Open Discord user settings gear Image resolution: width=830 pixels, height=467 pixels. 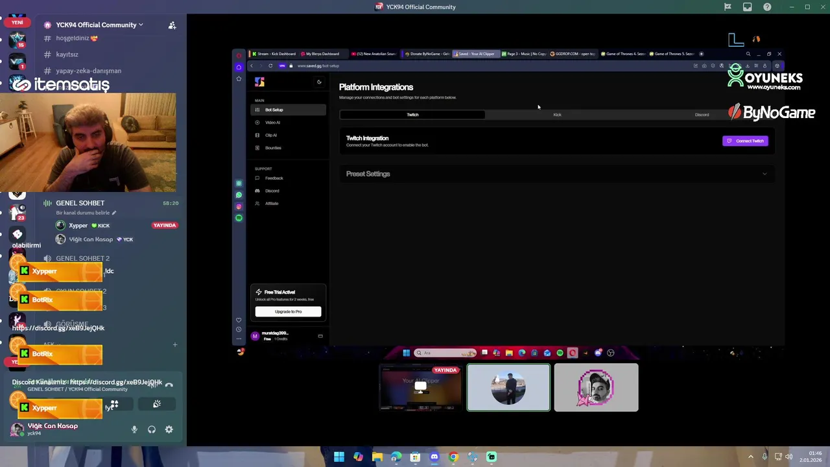coord(169,429)
